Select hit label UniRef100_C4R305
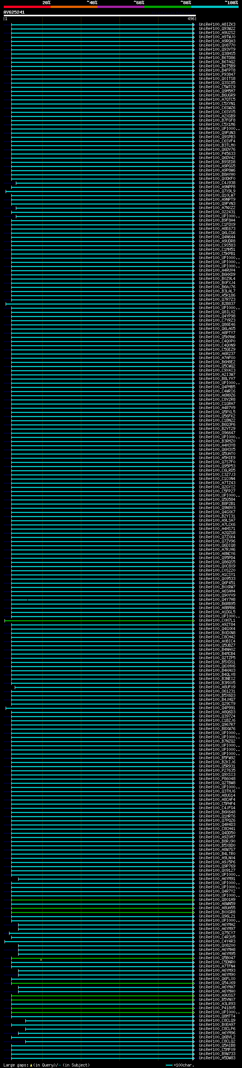The height and width of the screenshot is (1068, 242). click(x=217, y=937)
